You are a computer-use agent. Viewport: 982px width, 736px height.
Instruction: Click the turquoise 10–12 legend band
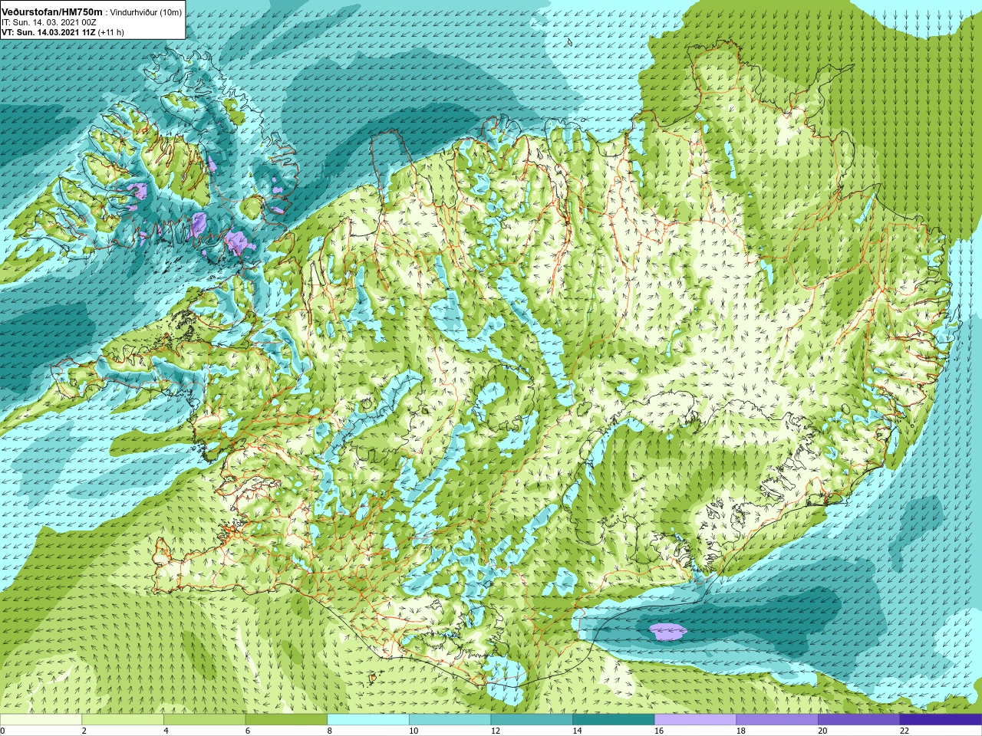(x=450, y=719)
